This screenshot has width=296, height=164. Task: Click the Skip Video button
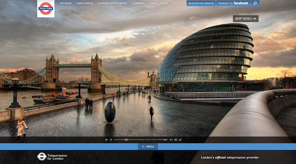(246, 19)
